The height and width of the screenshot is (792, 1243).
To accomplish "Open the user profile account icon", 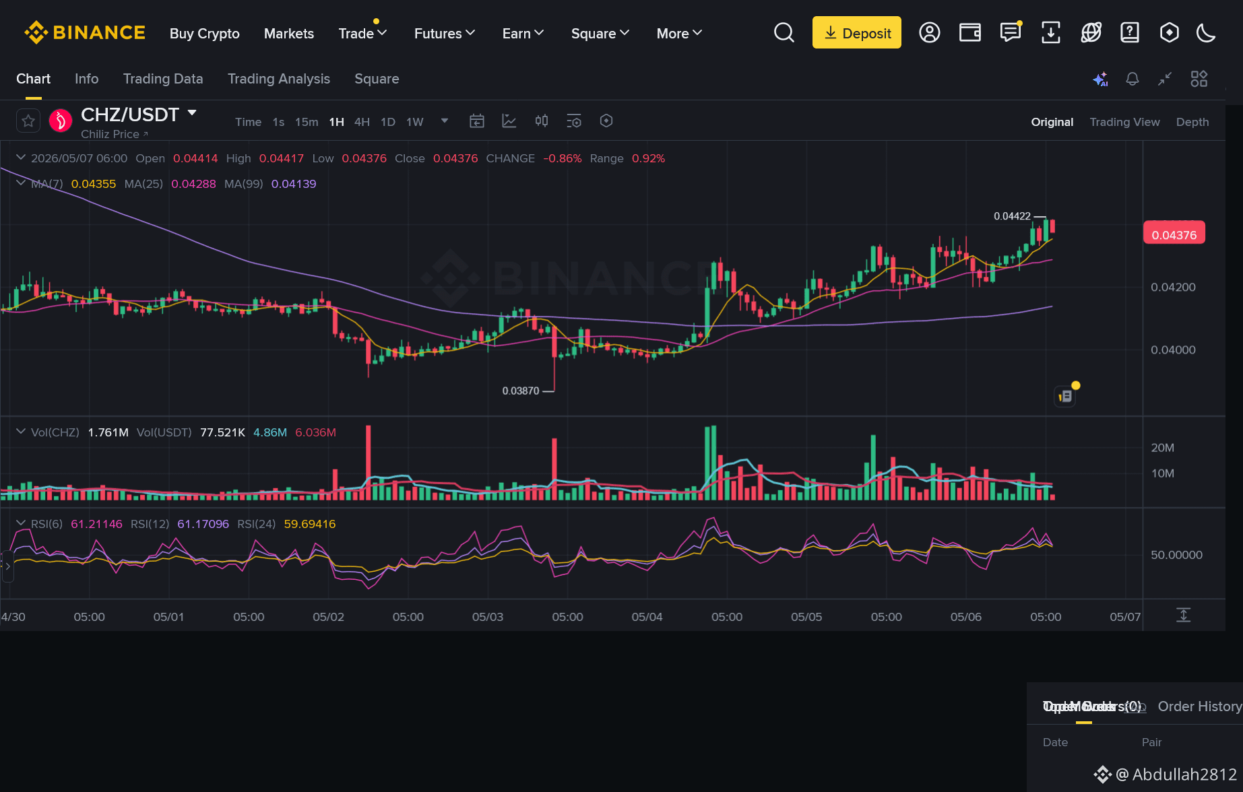I will coord(930,32).
